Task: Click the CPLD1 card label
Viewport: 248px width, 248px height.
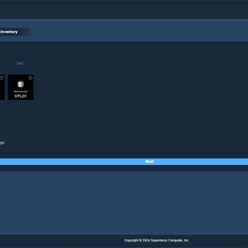Action: (21, 96)
